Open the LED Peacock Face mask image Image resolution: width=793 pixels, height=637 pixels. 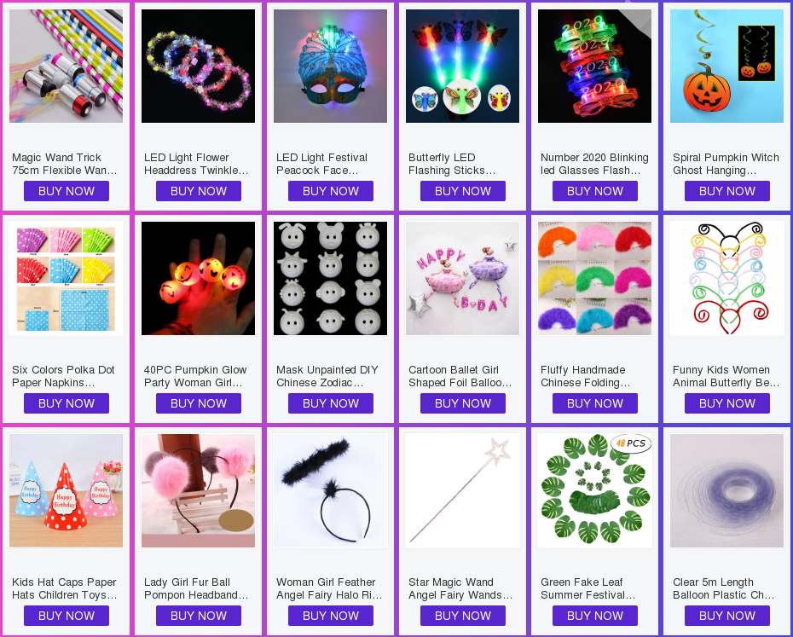330,66
